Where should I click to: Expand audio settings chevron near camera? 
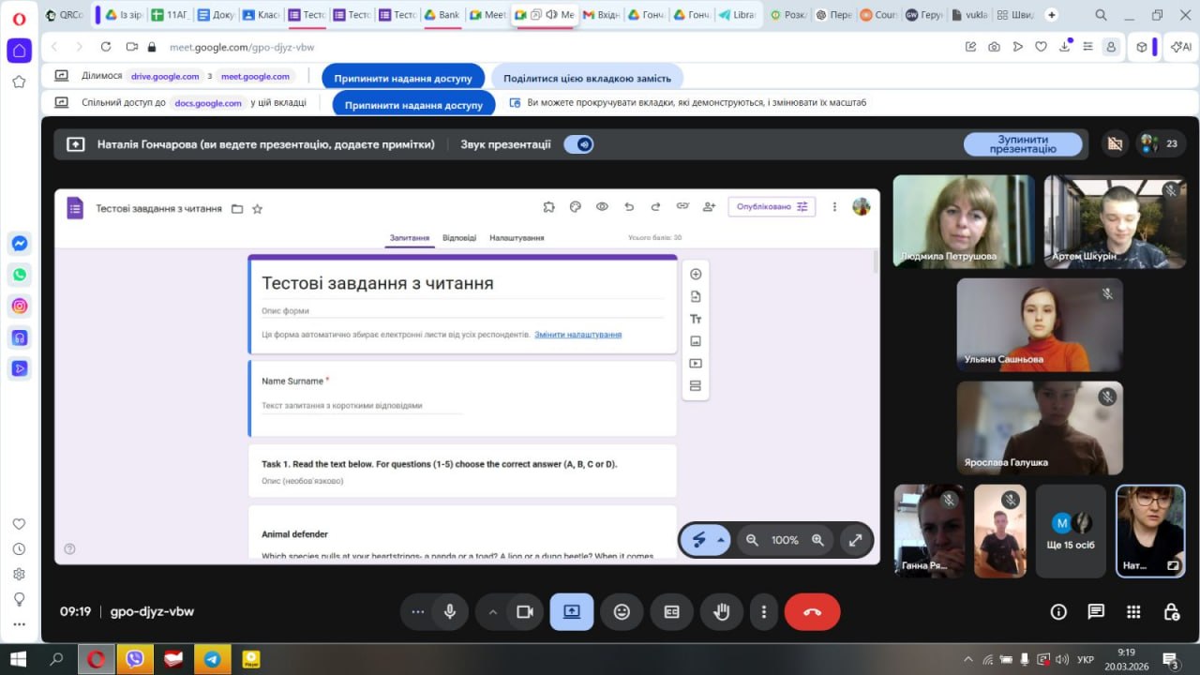492,612
